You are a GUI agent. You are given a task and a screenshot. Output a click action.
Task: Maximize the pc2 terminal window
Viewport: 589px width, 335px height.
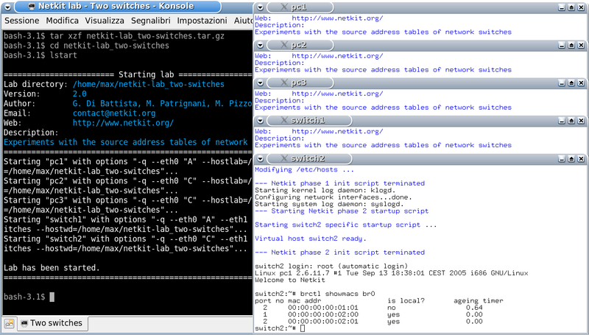tap(571, 45)
